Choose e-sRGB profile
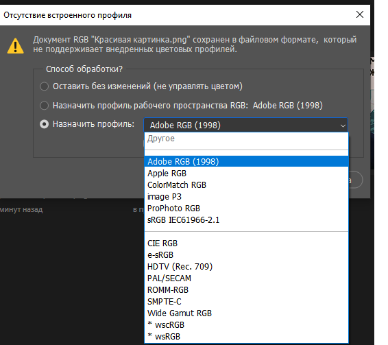This screenshot has width=388, height=345. click(246, 255)
